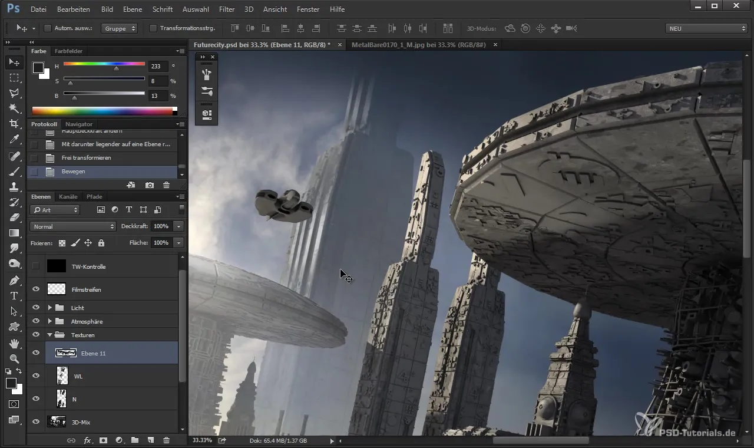Select the Hand tool
The image size is (754, 448).
[x=14, y=343]
